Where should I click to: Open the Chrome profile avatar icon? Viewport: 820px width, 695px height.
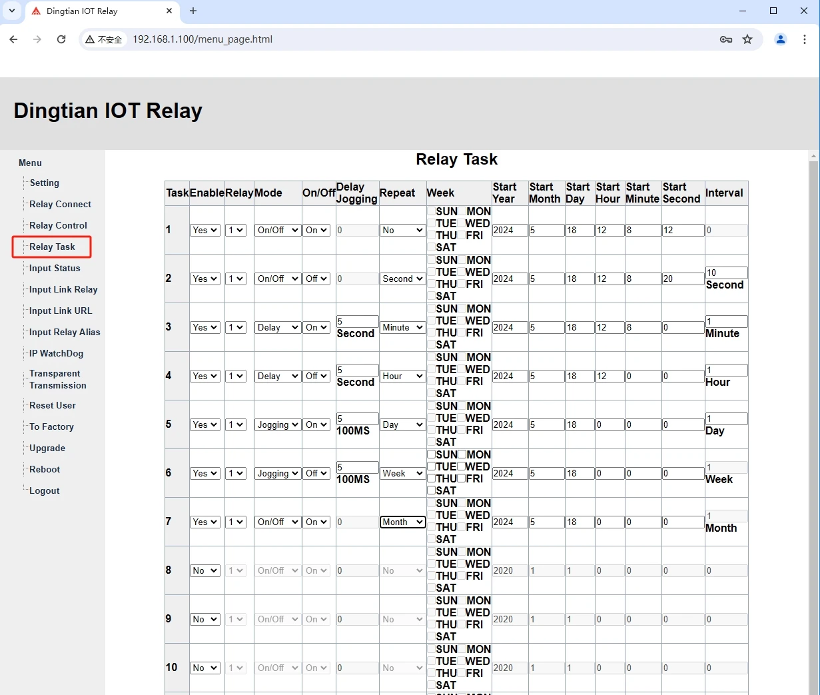780,39
